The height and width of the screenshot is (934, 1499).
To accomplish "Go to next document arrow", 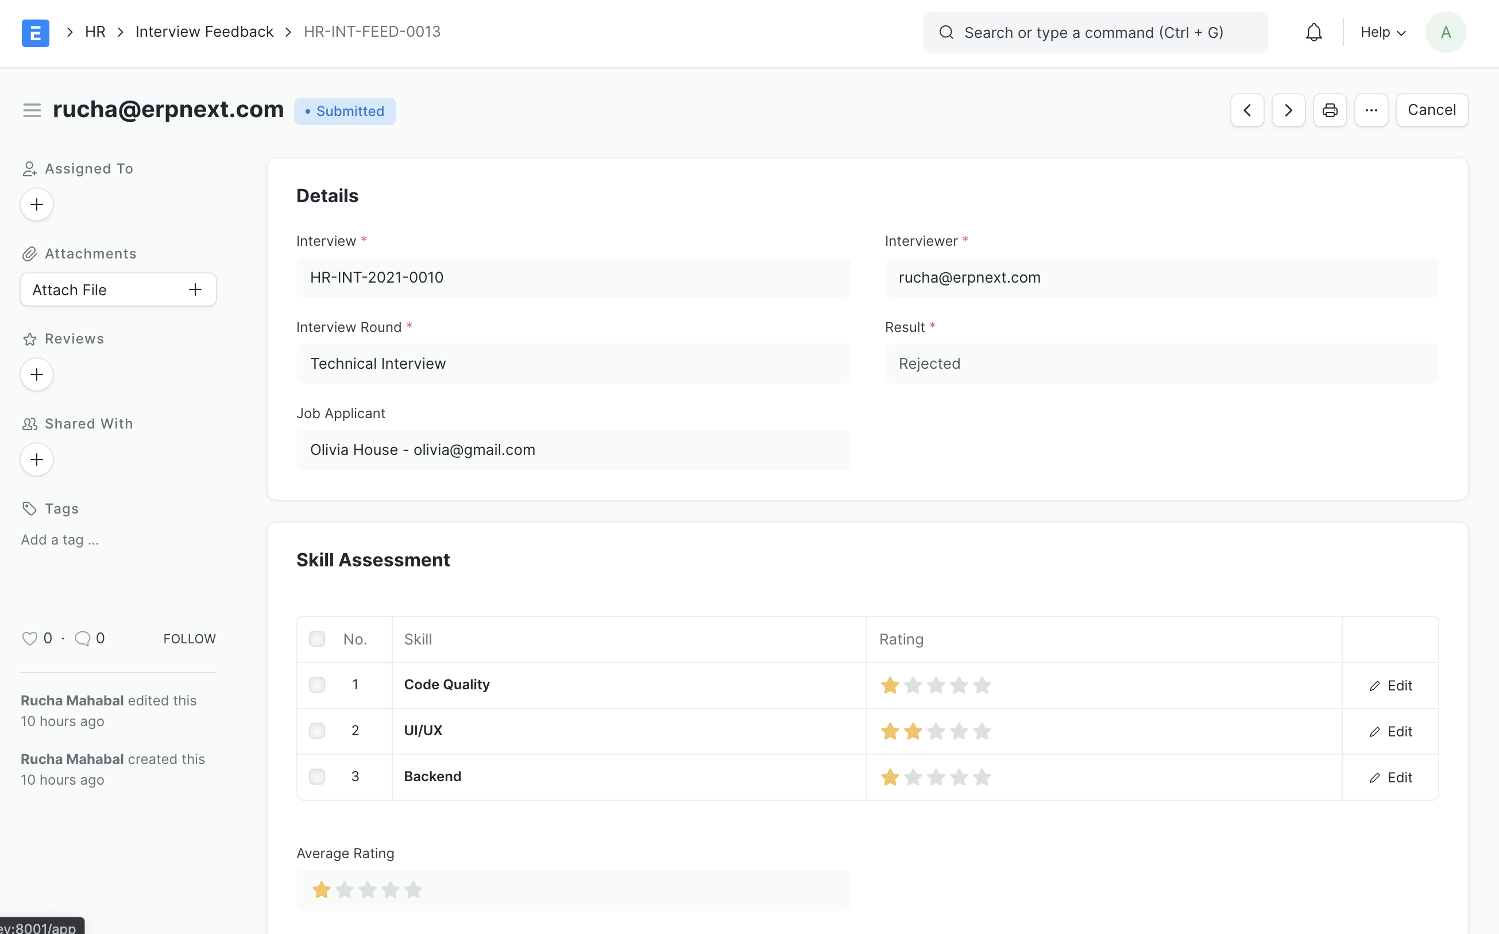I will coord(1288,110).
